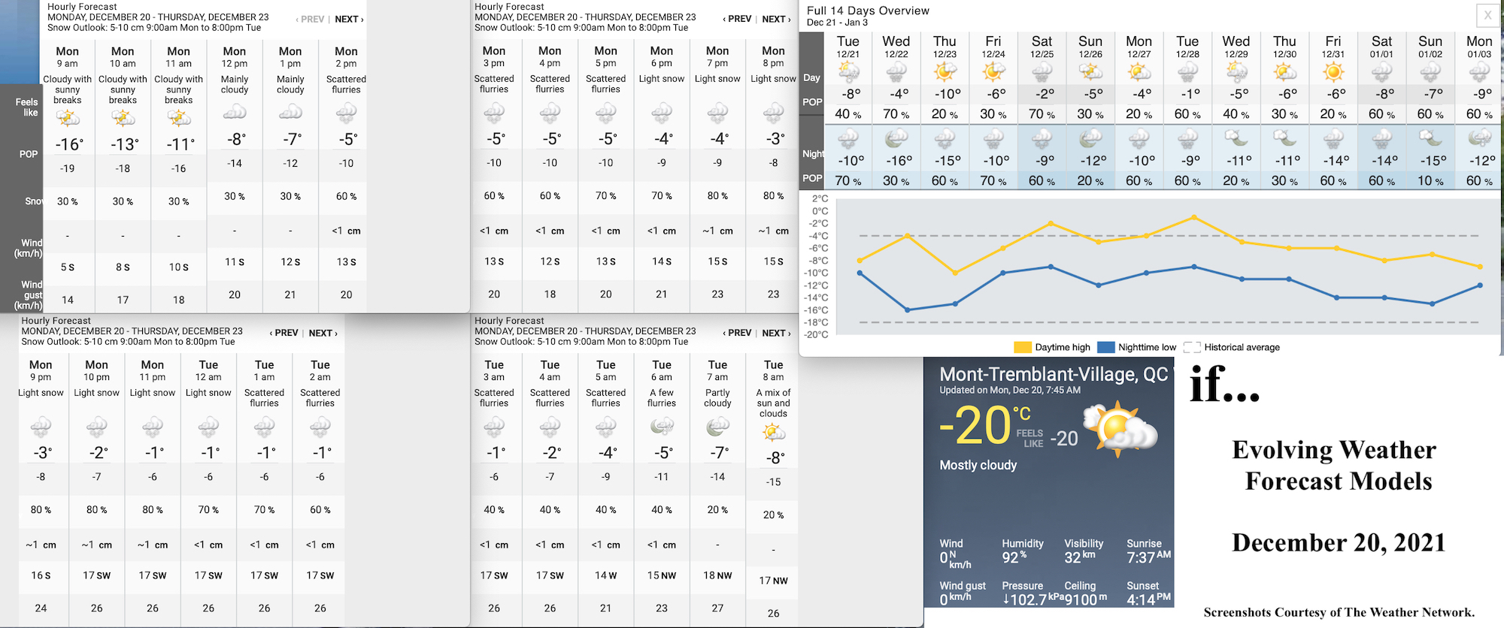This screenshot has width=1504, height=628.
Task: Click PREV in the Mon 9 pm hourly panel
Action: point(284,333)
